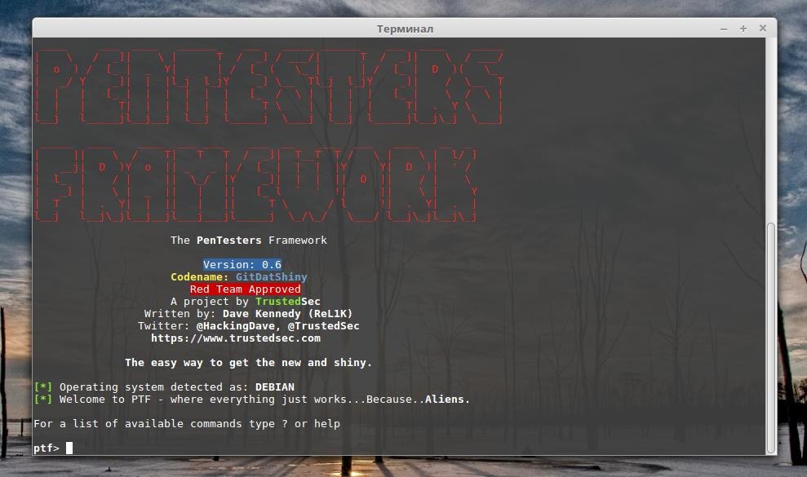This screenshot has width=807, height=477.
Task: Click 'Operating system detected as: DEBIAN' line
Action: coord(164,387)
